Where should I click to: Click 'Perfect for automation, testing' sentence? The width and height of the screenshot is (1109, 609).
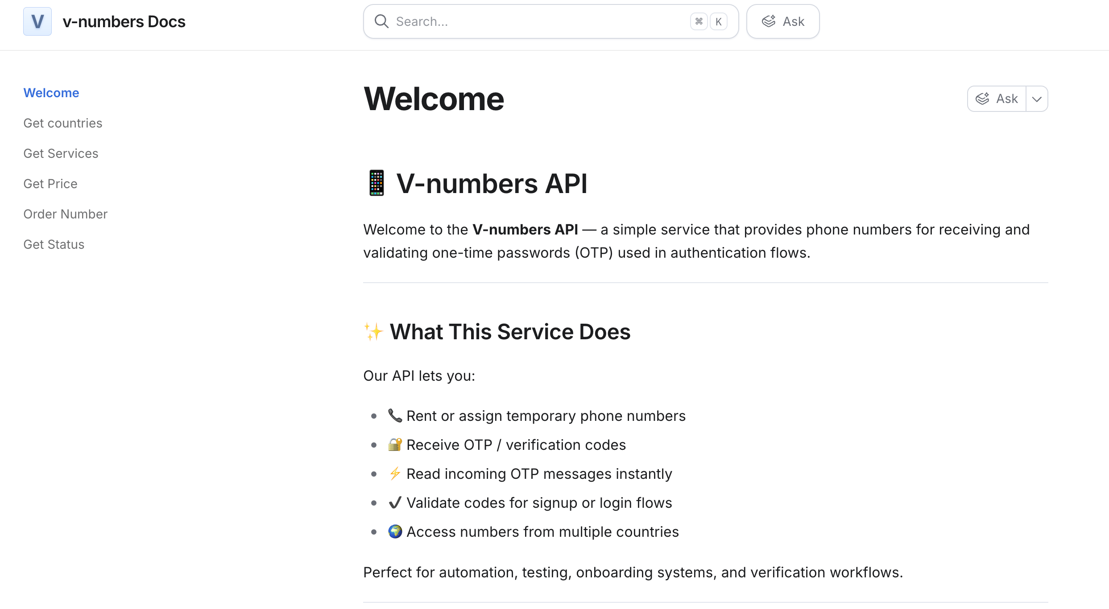[633, 572]
